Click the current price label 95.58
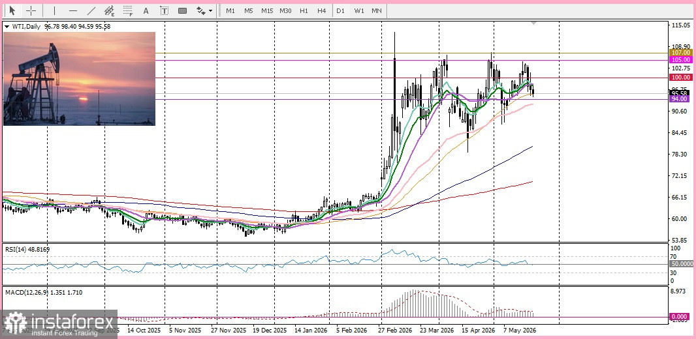 680,93
